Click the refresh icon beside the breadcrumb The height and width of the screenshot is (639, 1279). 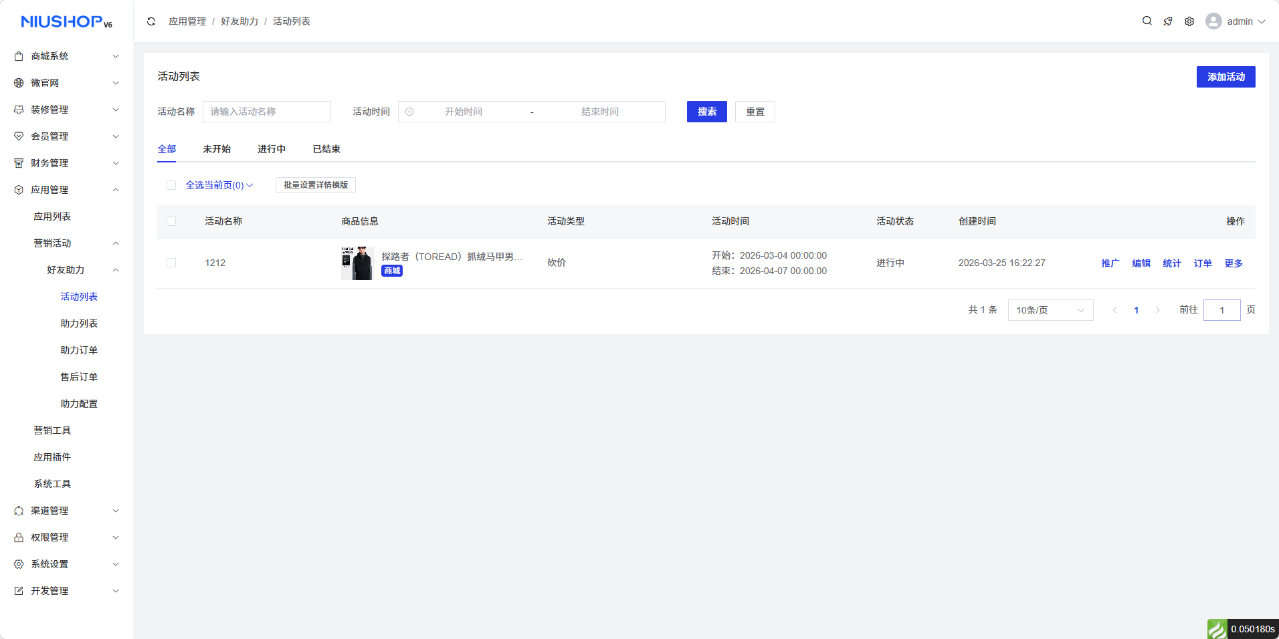[151, 21]
